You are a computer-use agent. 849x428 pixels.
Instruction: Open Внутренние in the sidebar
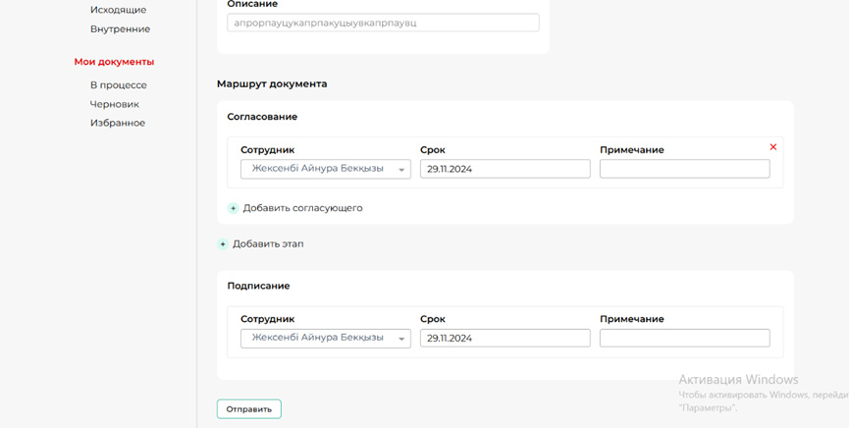(120, 29)
